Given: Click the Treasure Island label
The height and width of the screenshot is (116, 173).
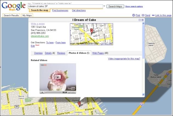Looking at the screenshot, I should click(x=151, y=44).
